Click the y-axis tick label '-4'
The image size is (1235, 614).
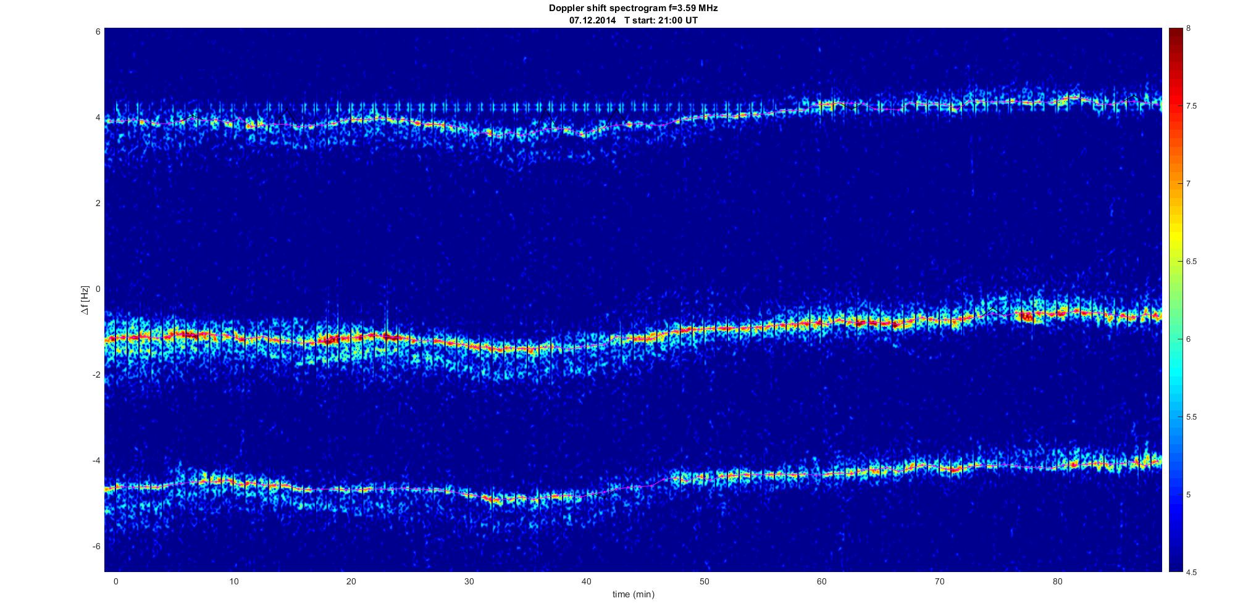(96, 460)
